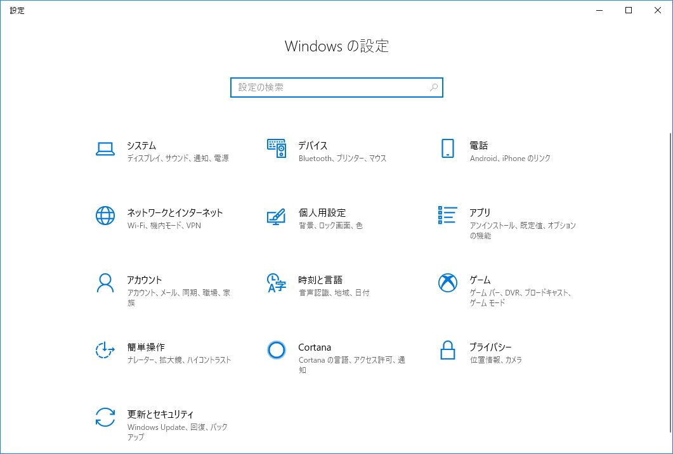This screenshot has width=673, height=454.
Task: Open the ゲーム Xbox icon
Action: click(448, 283)
